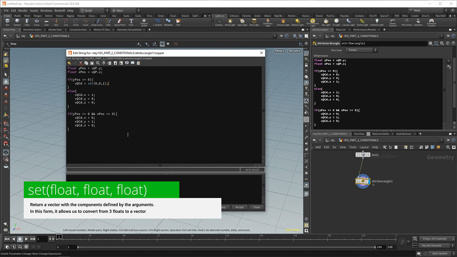Image resolution: width=457 pixels, height=257 pixels.
Task: Toggle snapping in the scene view toolbar
Action: tap(162, 44)
